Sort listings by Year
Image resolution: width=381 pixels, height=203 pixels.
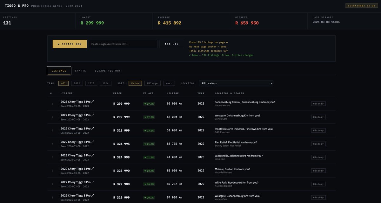point(169,83)
